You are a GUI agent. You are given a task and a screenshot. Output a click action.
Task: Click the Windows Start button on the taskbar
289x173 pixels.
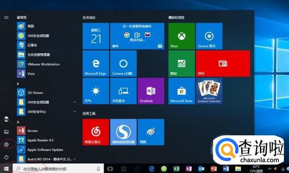coord(6,168)
